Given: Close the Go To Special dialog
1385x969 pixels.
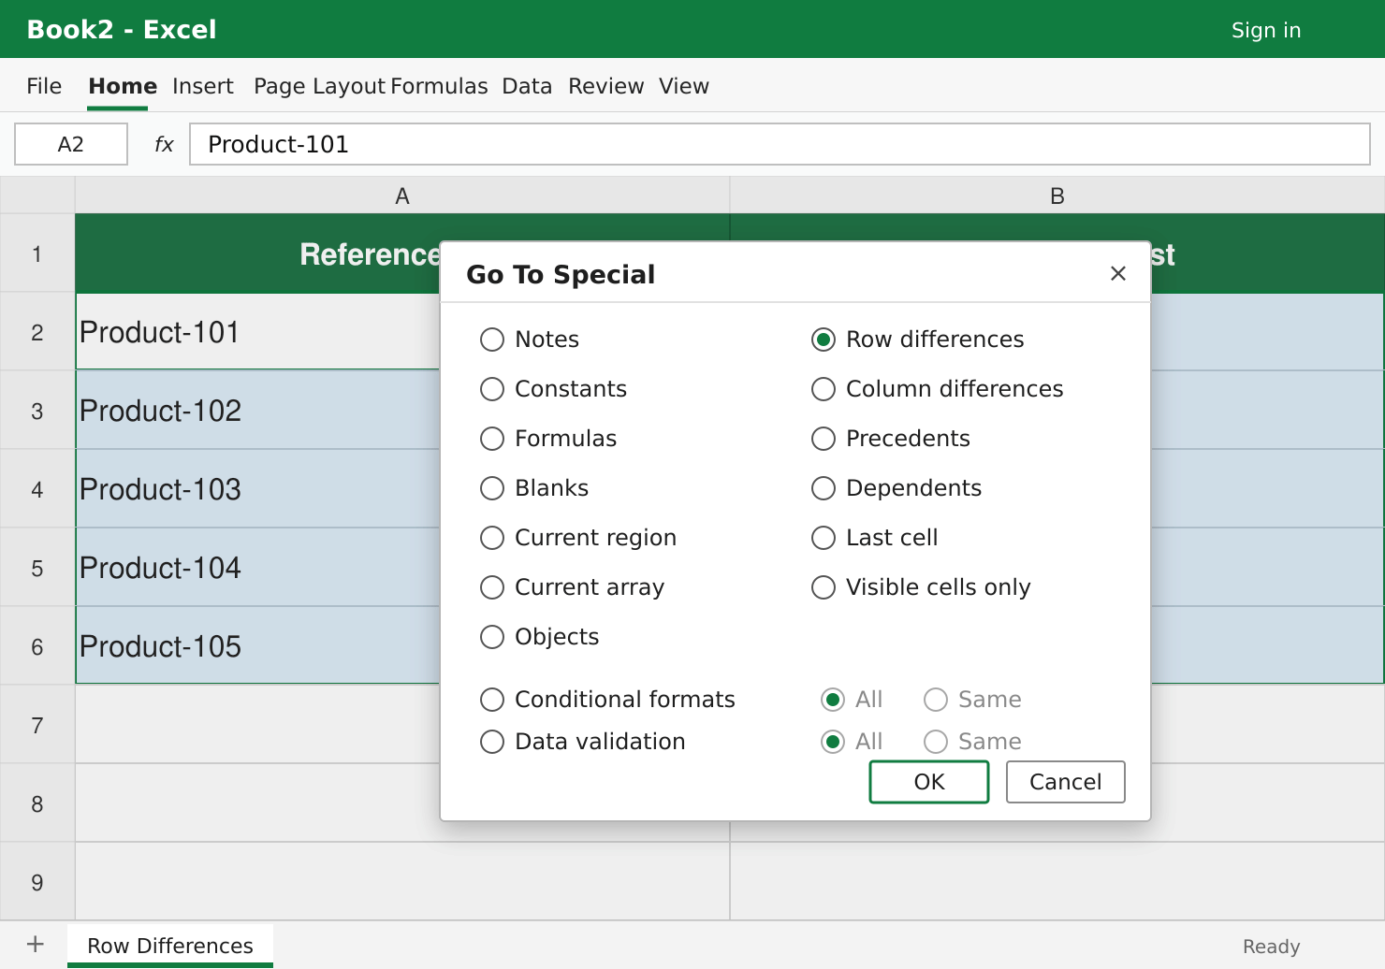Looking at the screenshot, I should tap(1117, 273).
